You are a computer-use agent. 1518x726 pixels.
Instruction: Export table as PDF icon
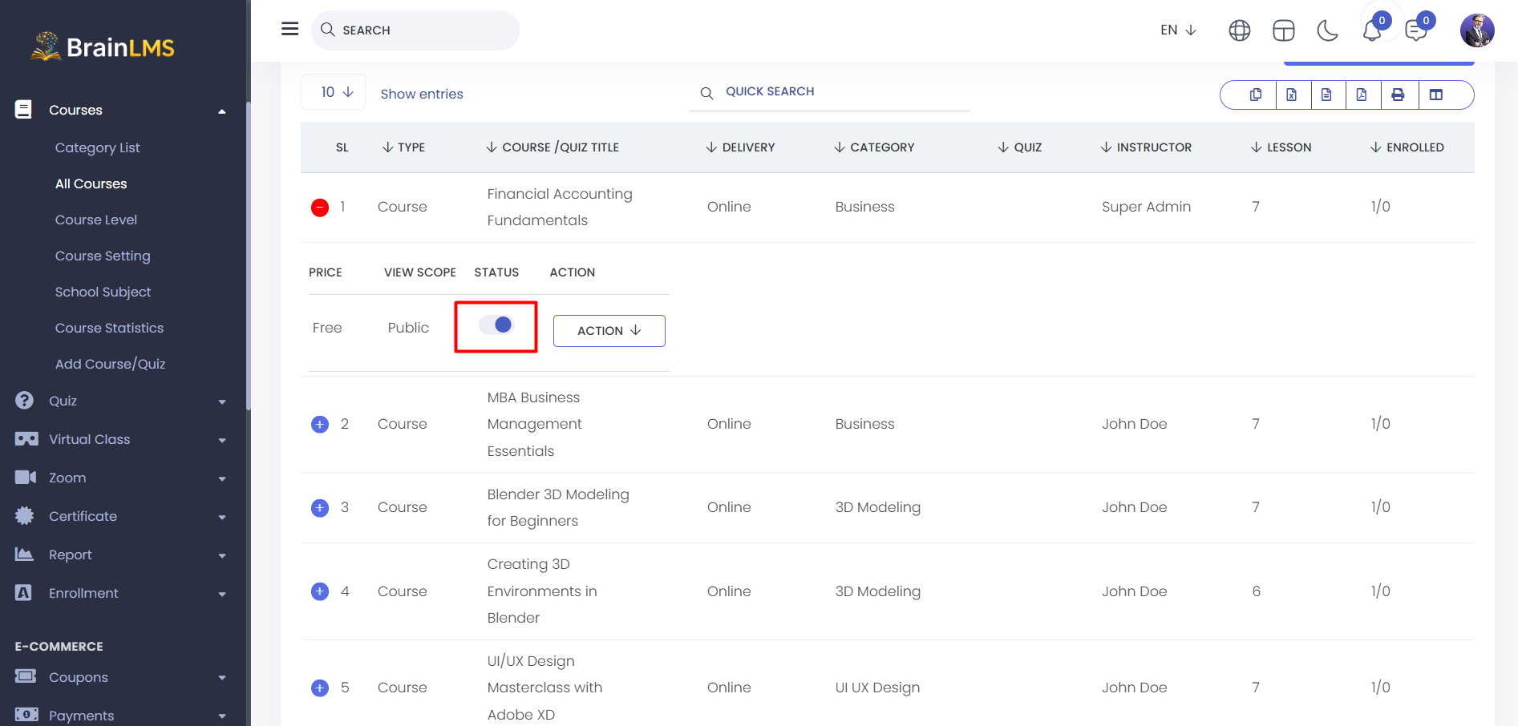coord(1362,95)
